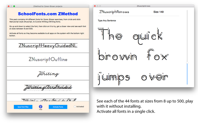Select the ZWritingArrowsGuided font row
Viewport: 198px width, 123px height.
pos(48,87)
